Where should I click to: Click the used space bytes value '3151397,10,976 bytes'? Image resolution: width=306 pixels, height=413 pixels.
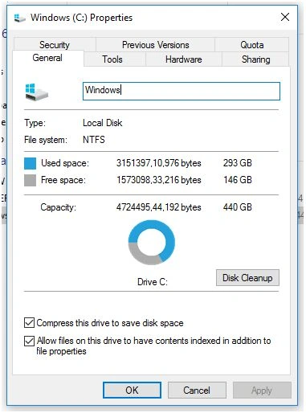(159, 163)
